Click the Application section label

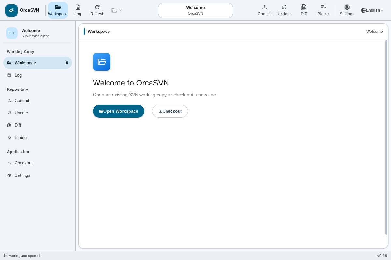[x=18, y=152]
